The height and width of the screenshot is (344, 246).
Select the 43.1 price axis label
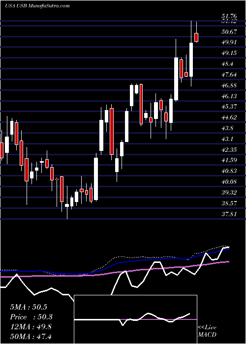(227, 139)
